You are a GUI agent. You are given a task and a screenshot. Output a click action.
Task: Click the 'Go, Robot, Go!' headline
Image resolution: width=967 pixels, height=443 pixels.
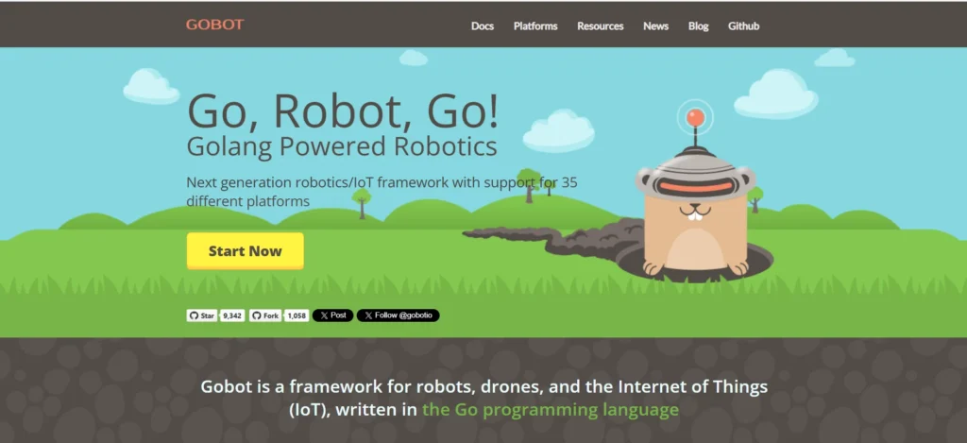point(343,111)
